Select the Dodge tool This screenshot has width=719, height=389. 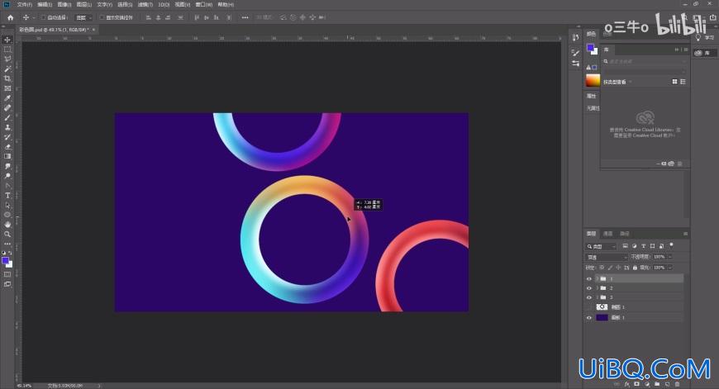pos(7,176)
